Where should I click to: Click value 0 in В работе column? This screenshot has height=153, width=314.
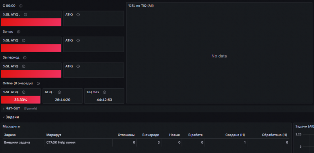202,142
